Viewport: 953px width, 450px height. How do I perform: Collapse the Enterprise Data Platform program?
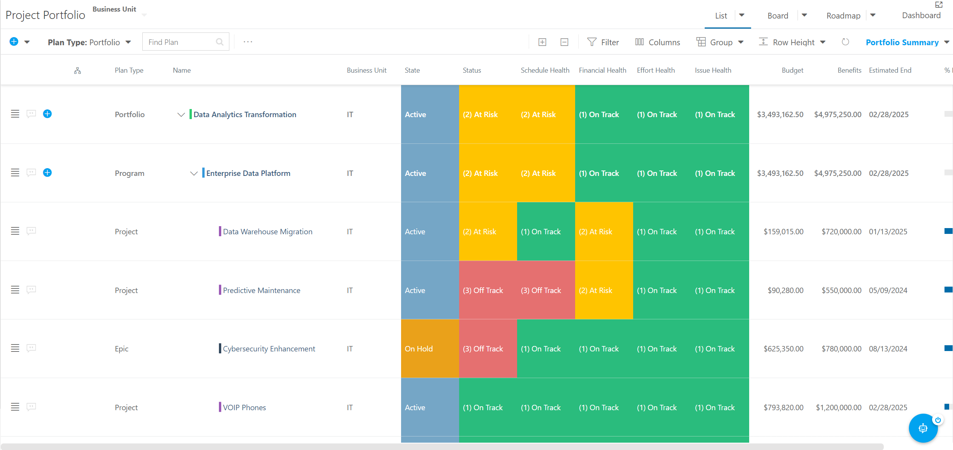pyautogui.click(x=194, y=173)
